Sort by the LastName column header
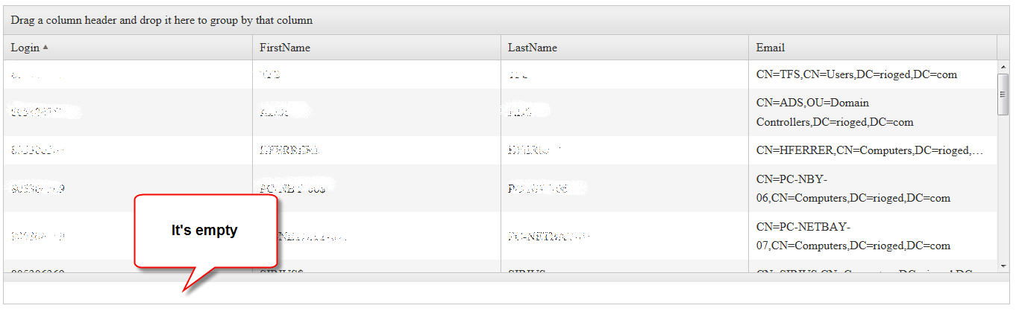The height and width of the screenshot is (314, 1016). [x=533, y=48]
